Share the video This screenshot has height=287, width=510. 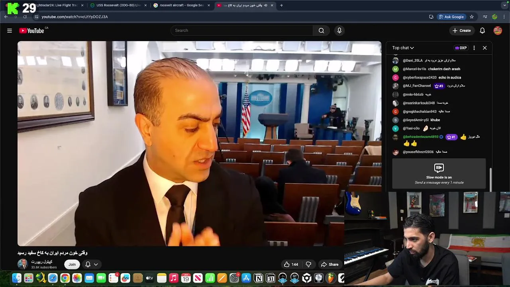(x=330, y=264)
